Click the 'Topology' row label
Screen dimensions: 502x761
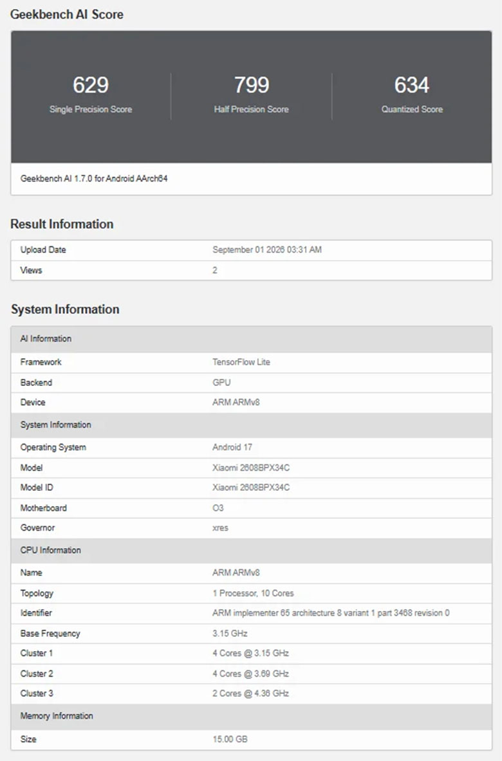(x=37, y=593)
